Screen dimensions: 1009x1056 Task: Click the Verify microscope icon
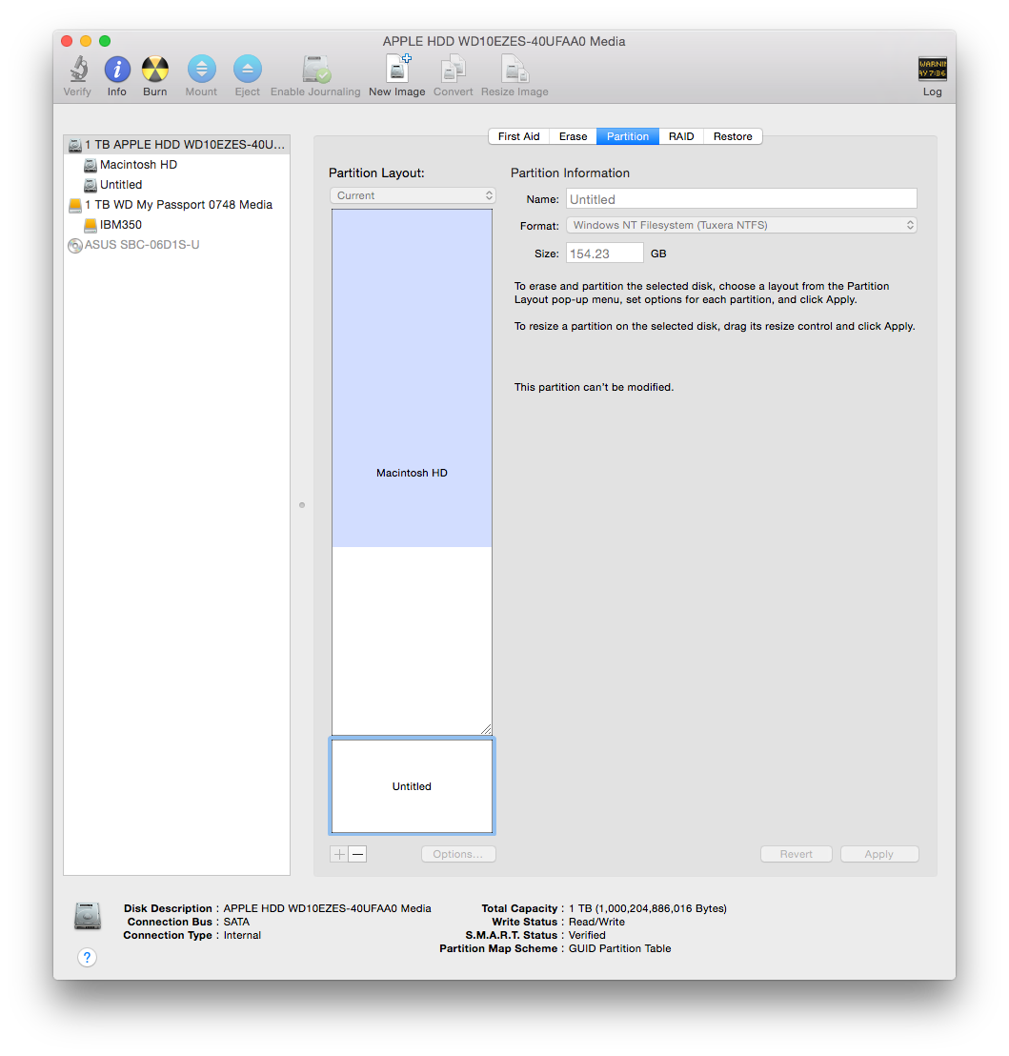pos(78,69)
